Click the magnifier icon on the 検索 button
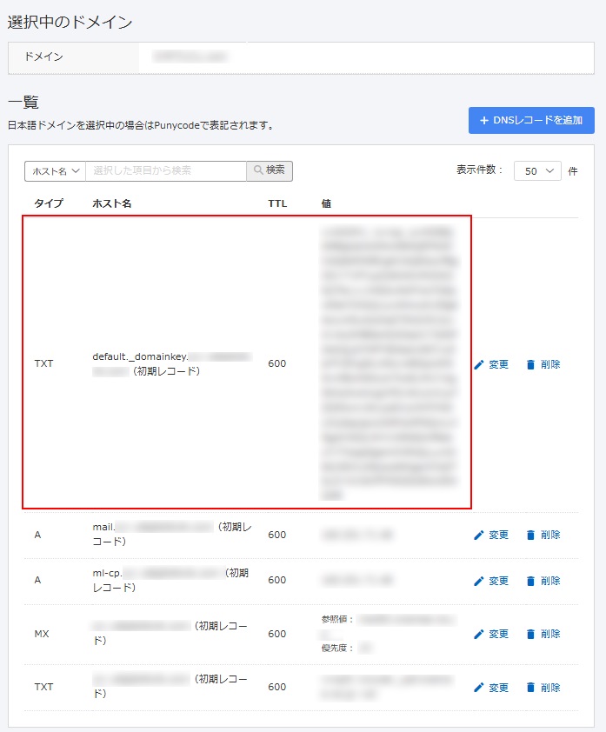The height and width of the screenshot is (732, 606). coord(258,170)
